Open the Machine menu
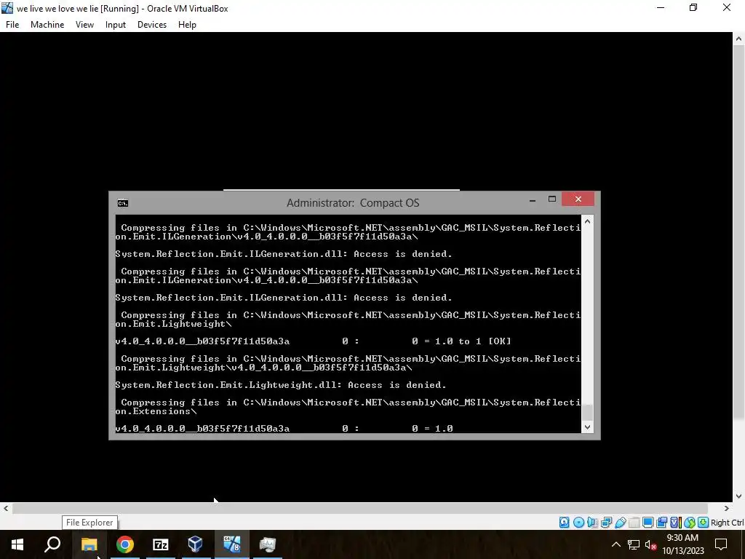745x559 pixels. (47, 25)
